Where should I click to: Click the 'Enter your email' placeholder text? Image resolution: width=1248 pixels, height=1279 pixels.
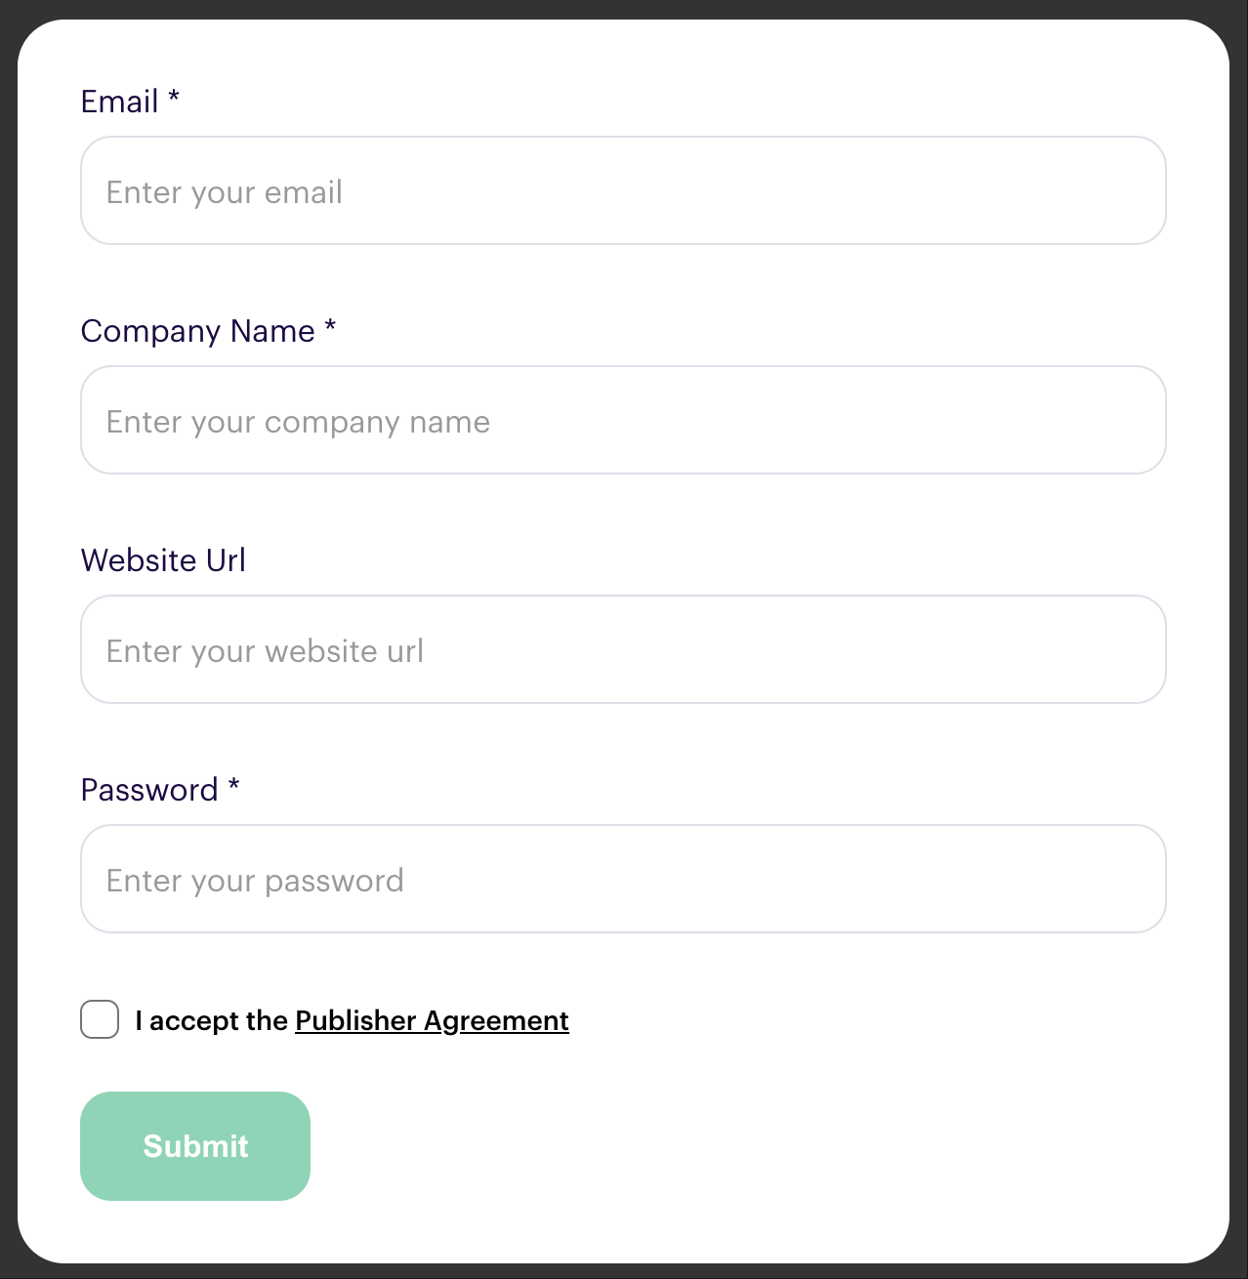[225, 192]
